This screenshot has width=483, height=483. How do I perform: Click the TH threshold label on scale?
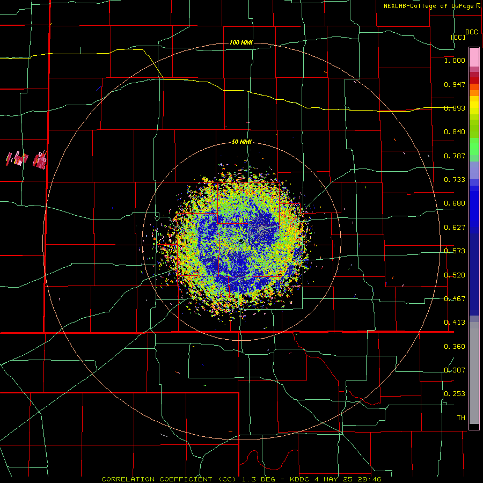click(461, 418)
